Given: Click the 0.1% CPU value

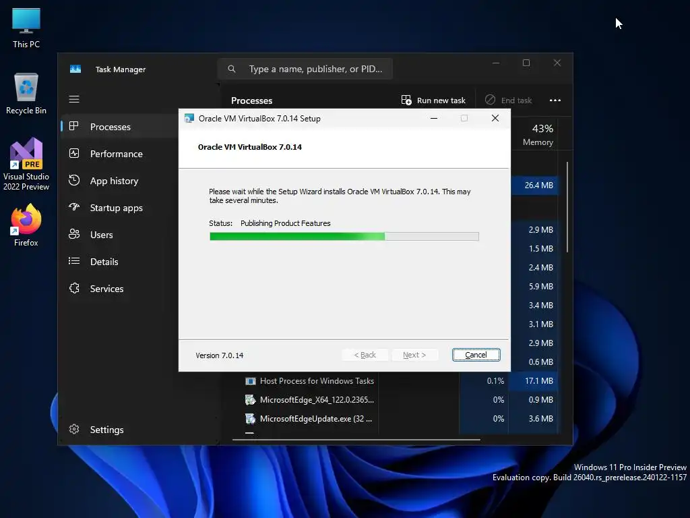Looking at the screenshot, I should coord(495,381).
